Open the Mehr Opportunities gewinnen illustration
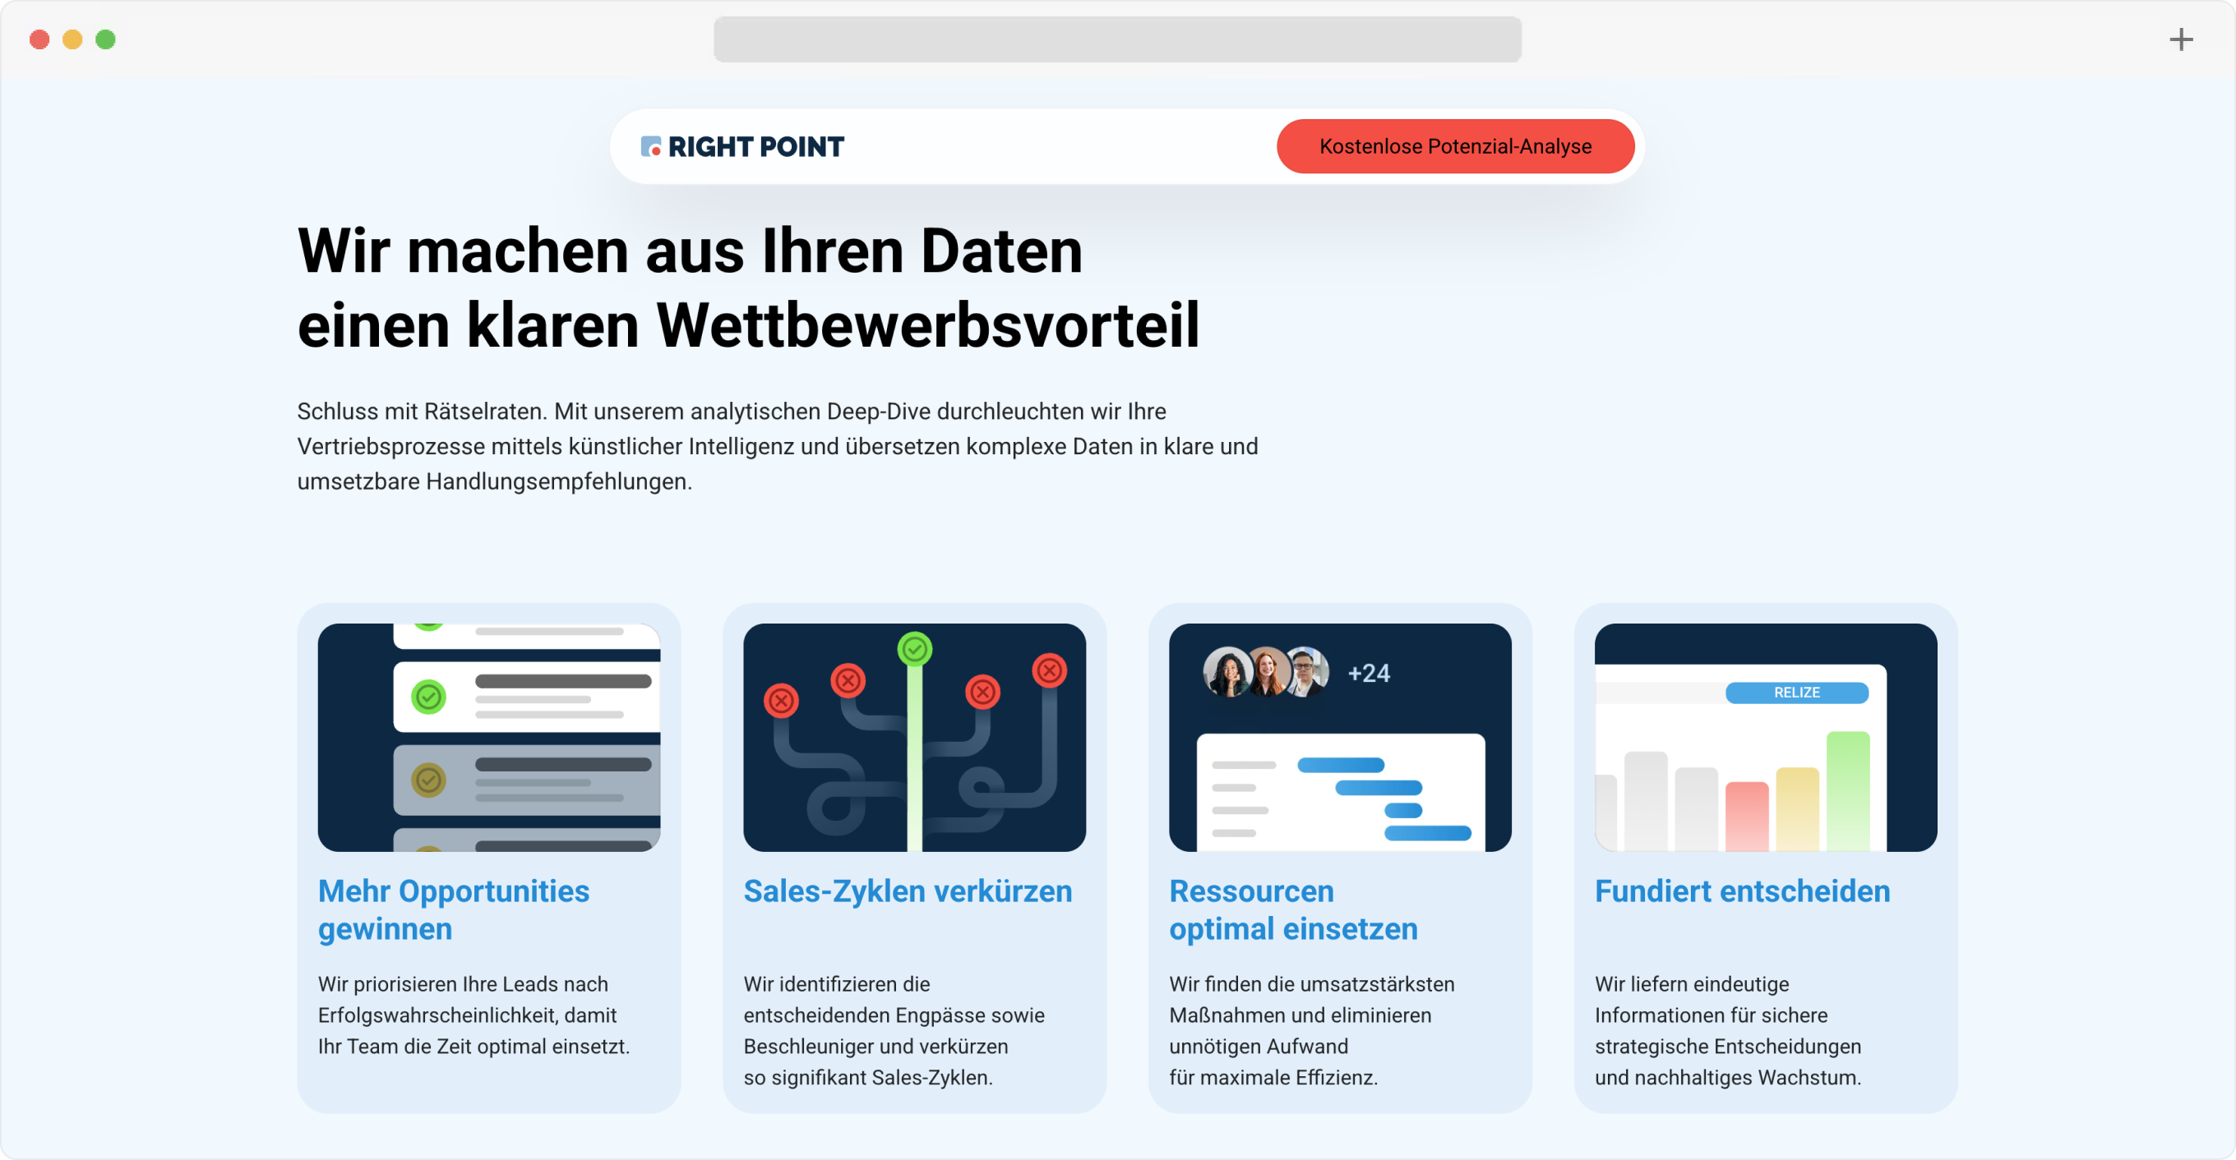Viewport: 2236px width, 1160px height. [488, 737]
